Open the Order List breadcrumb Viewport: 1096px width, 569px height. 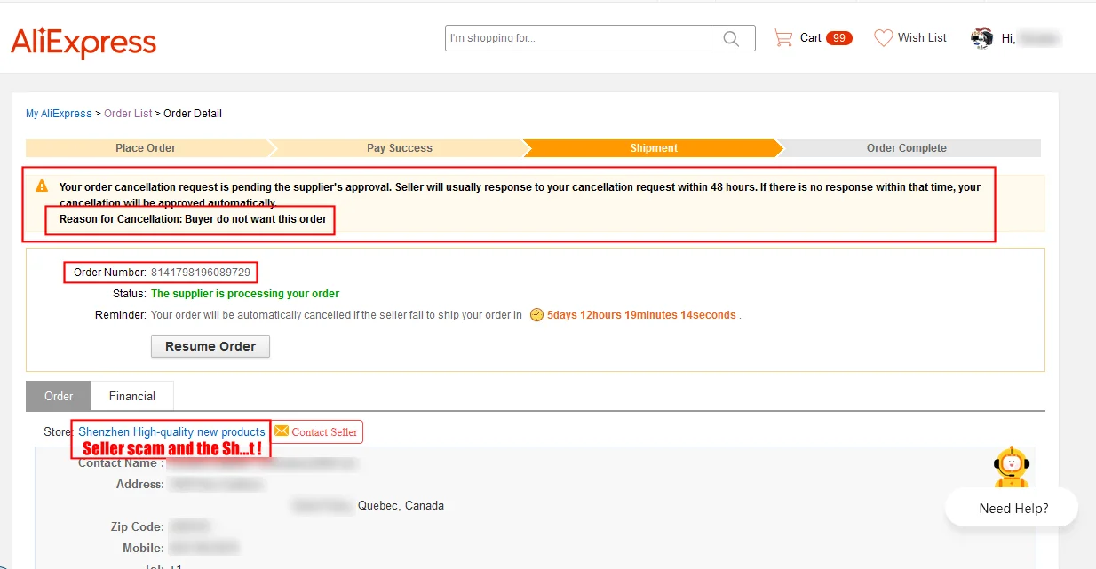tap(128, 114)
